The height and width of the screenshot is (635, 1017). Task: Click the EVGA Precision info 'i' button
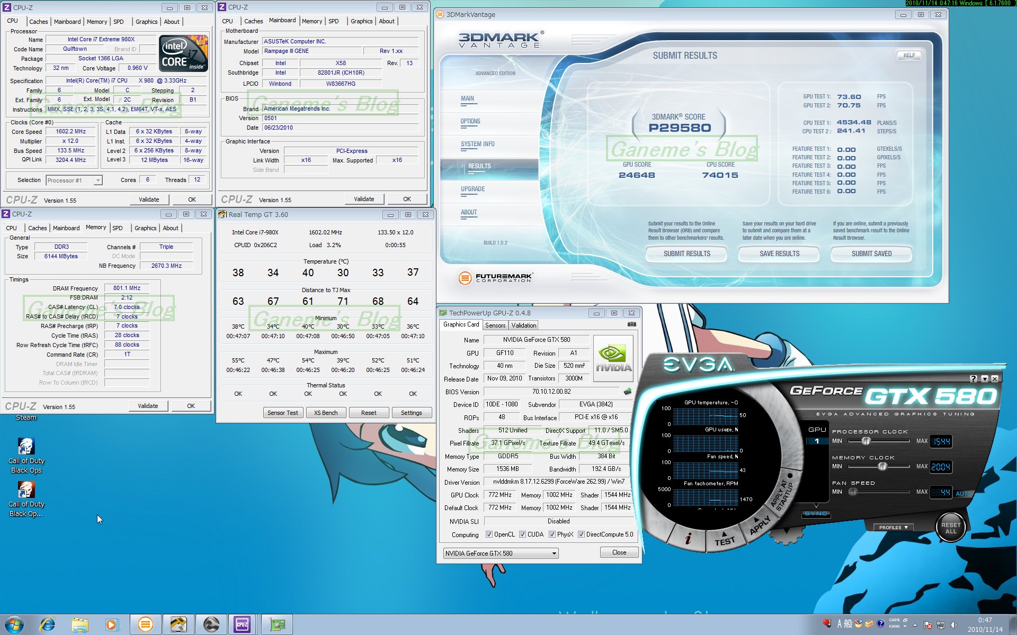pyautogui.click(x=688, y=539)
